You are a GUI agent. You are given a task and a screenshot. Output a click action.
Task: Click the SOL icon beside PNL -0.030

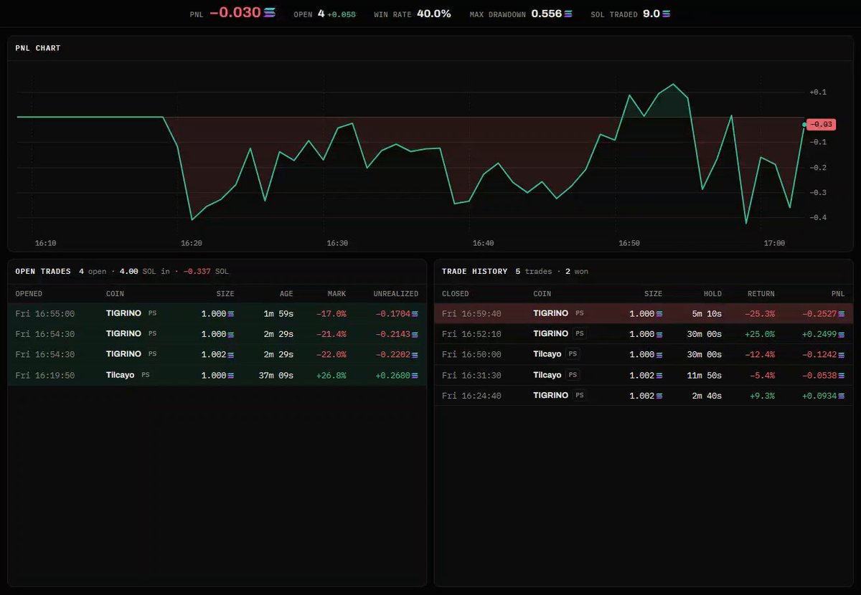(270, 13)
